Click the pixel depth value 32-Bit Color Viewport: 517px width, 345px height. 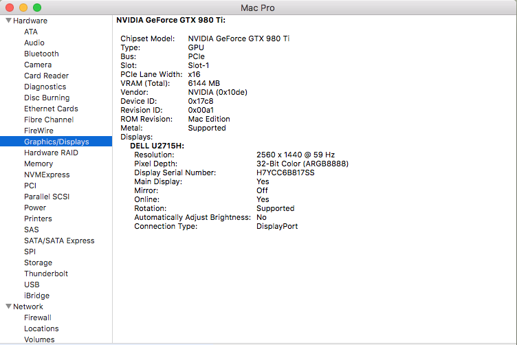(302, 164)
